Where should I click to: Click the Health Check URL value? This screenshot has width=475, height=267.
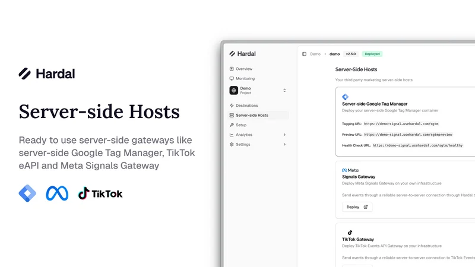[x=418, y=145]
